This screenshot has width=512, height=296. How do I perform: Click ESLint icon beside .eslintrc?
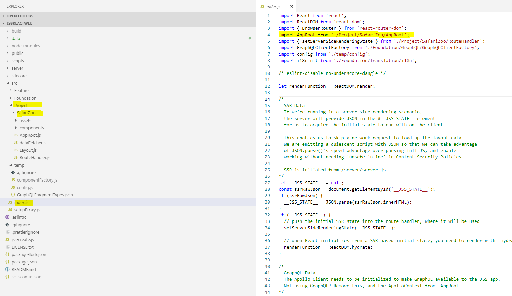pos(7,217)
